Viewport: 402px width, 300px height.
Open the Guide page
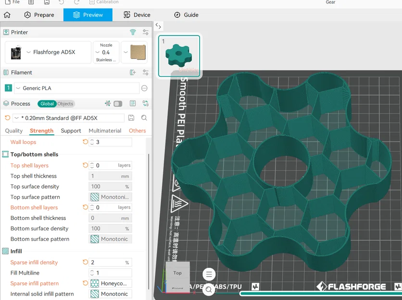click(x=186, y=15)
